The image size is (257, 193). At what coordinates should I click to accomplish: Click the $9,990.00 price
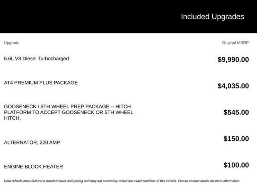233,60
